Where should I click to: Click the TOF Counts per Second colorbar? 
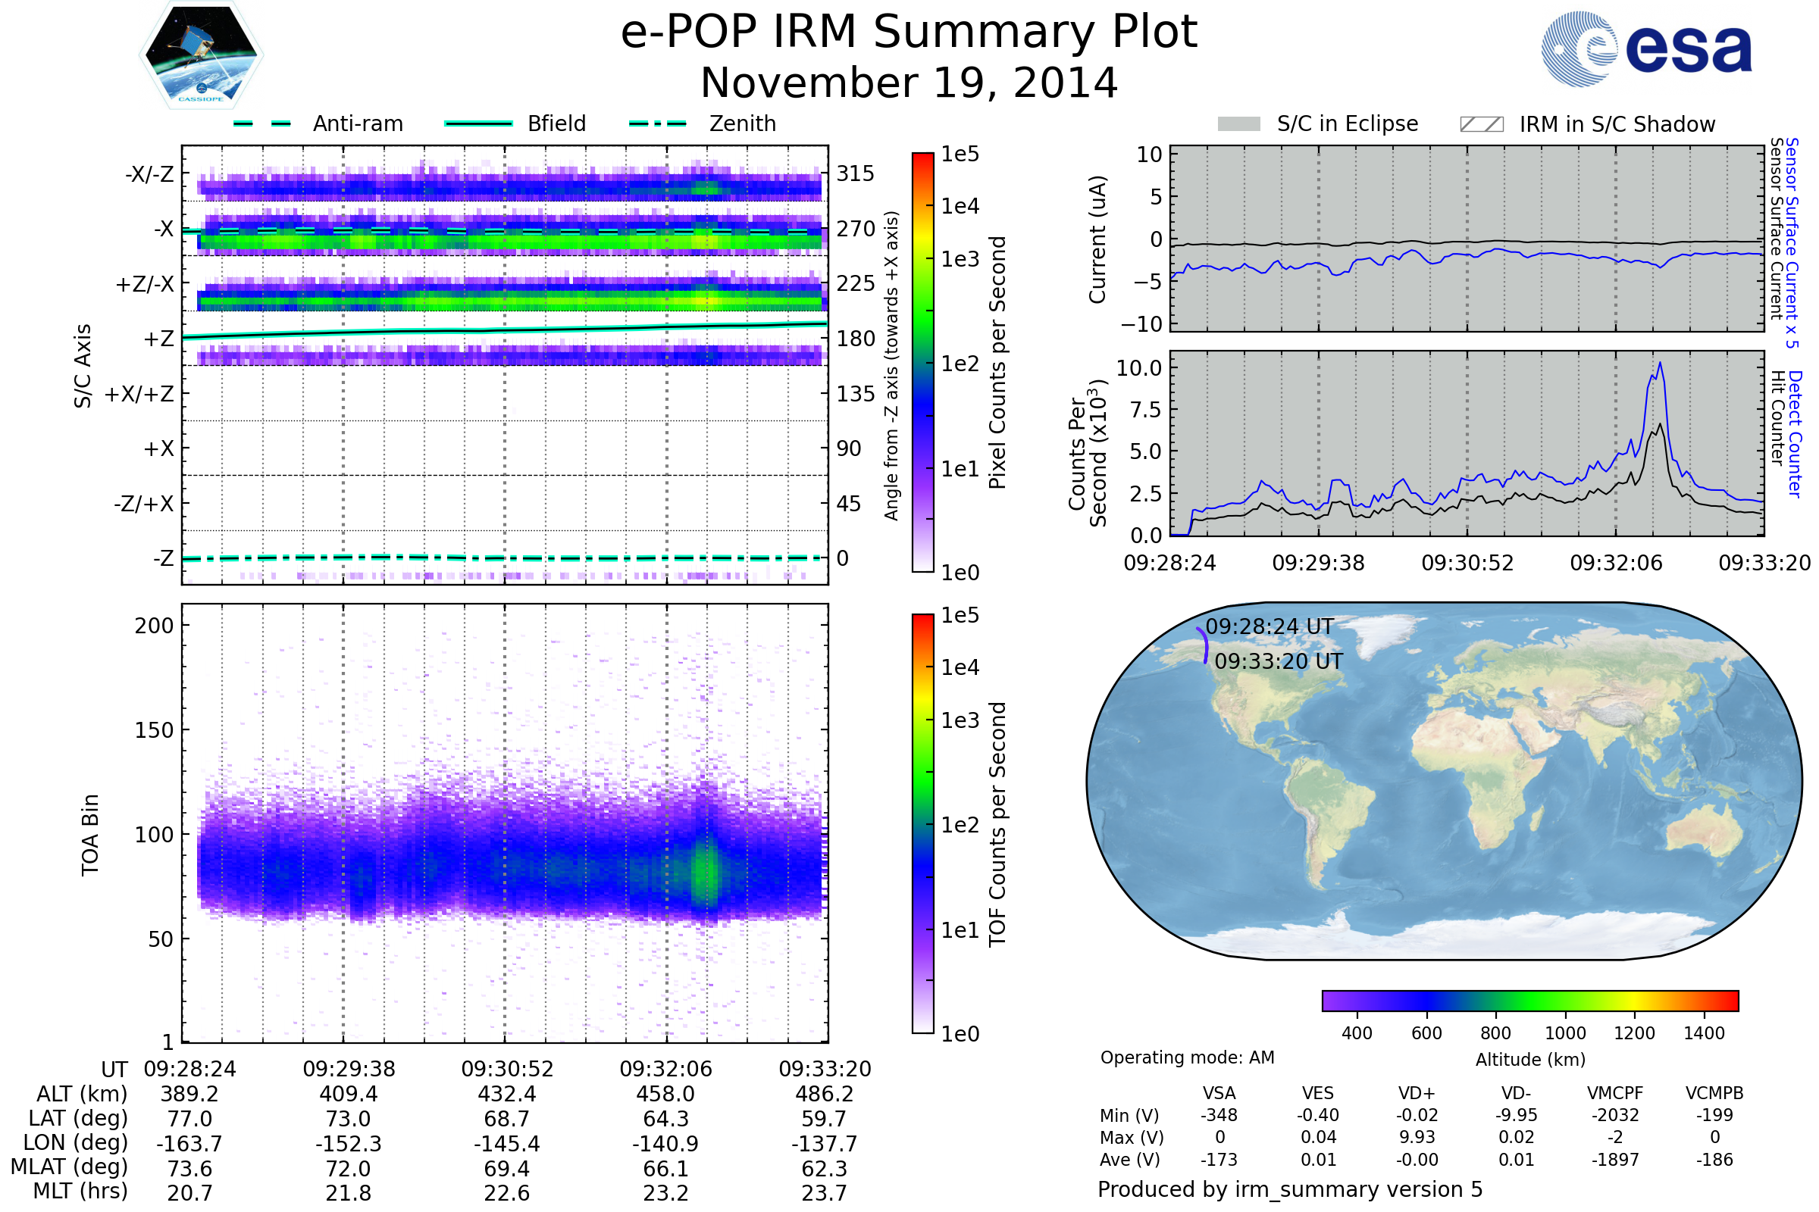tap(922, 823)
